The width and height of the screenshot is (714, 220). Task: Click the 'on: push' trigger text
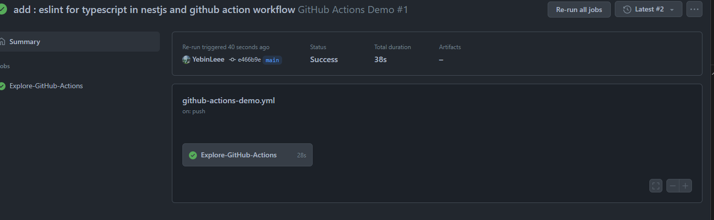coord(194,111)
